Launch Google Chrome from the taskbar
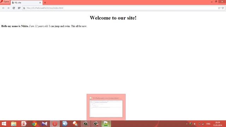226x127 pixels. (x=34, y=124)
